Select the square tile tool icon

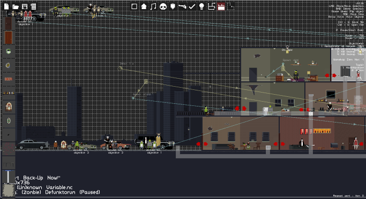click(x=134, y=6)
